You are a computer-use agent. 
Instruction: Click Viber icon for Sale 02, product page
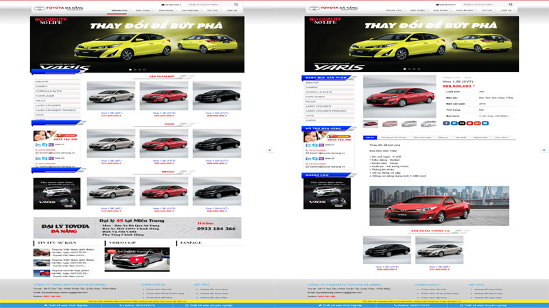coord(321,159)
